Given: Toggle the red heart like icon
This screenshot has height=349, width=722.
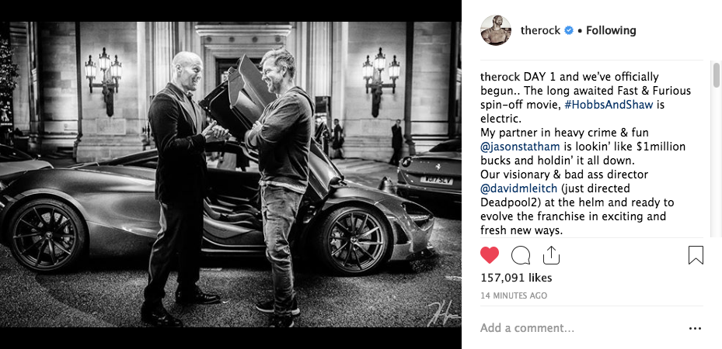Looking at the screenshot, I should click(x=490, y=255).
